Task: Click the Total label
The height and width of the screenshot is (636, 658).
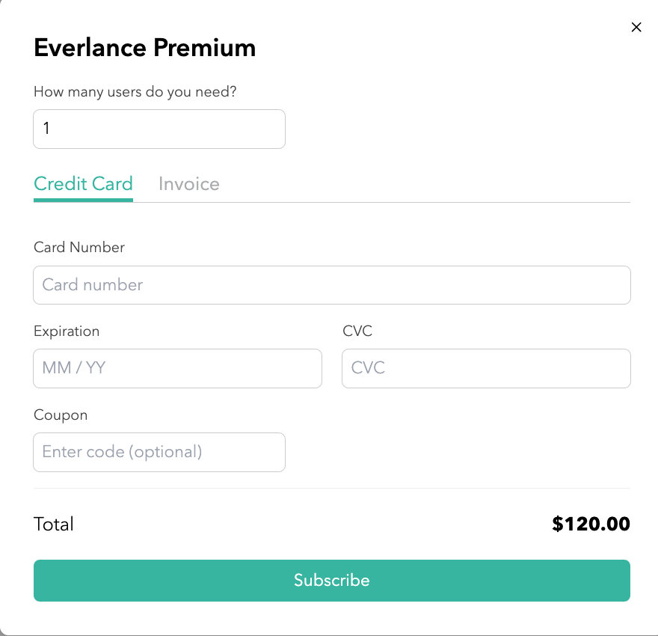Action: point(53,524)
